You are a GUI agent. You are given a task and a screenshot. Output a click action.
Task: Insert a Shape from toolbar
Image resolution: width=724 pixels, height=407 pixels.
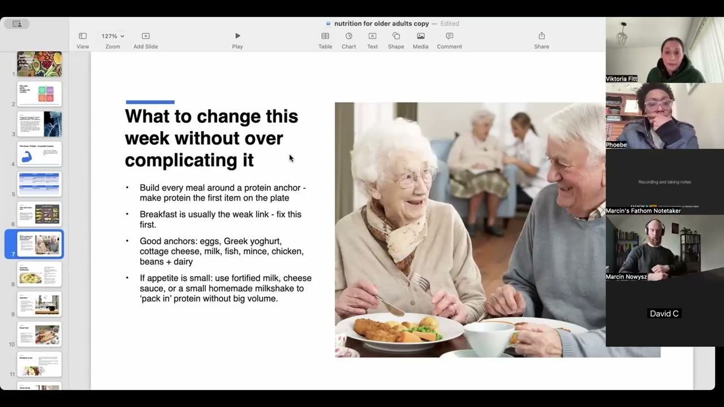pyautogui.click(x=396, y=40)
